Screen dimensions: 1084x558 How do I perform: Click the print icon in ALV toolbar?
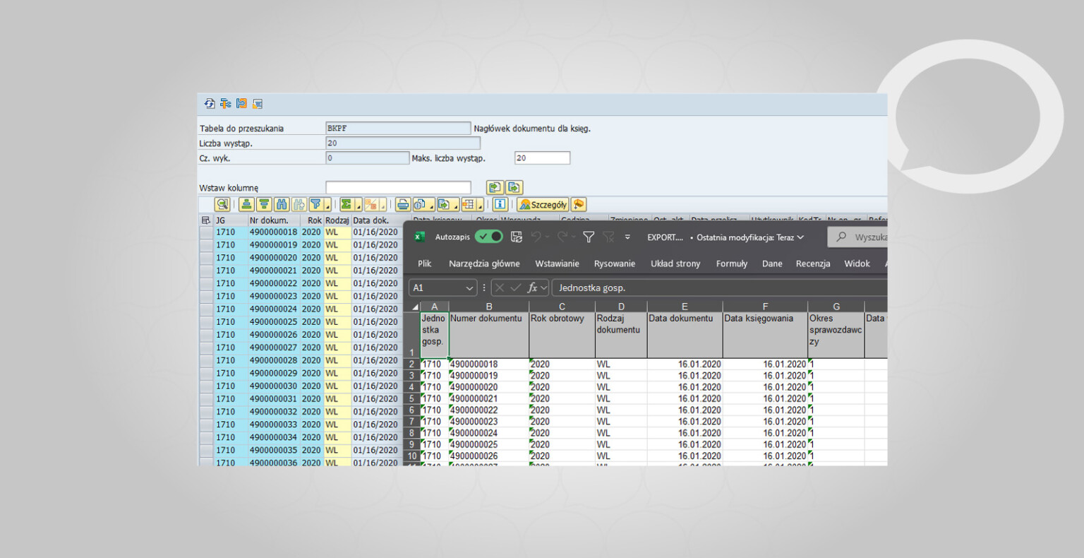(x=403, y=204)
